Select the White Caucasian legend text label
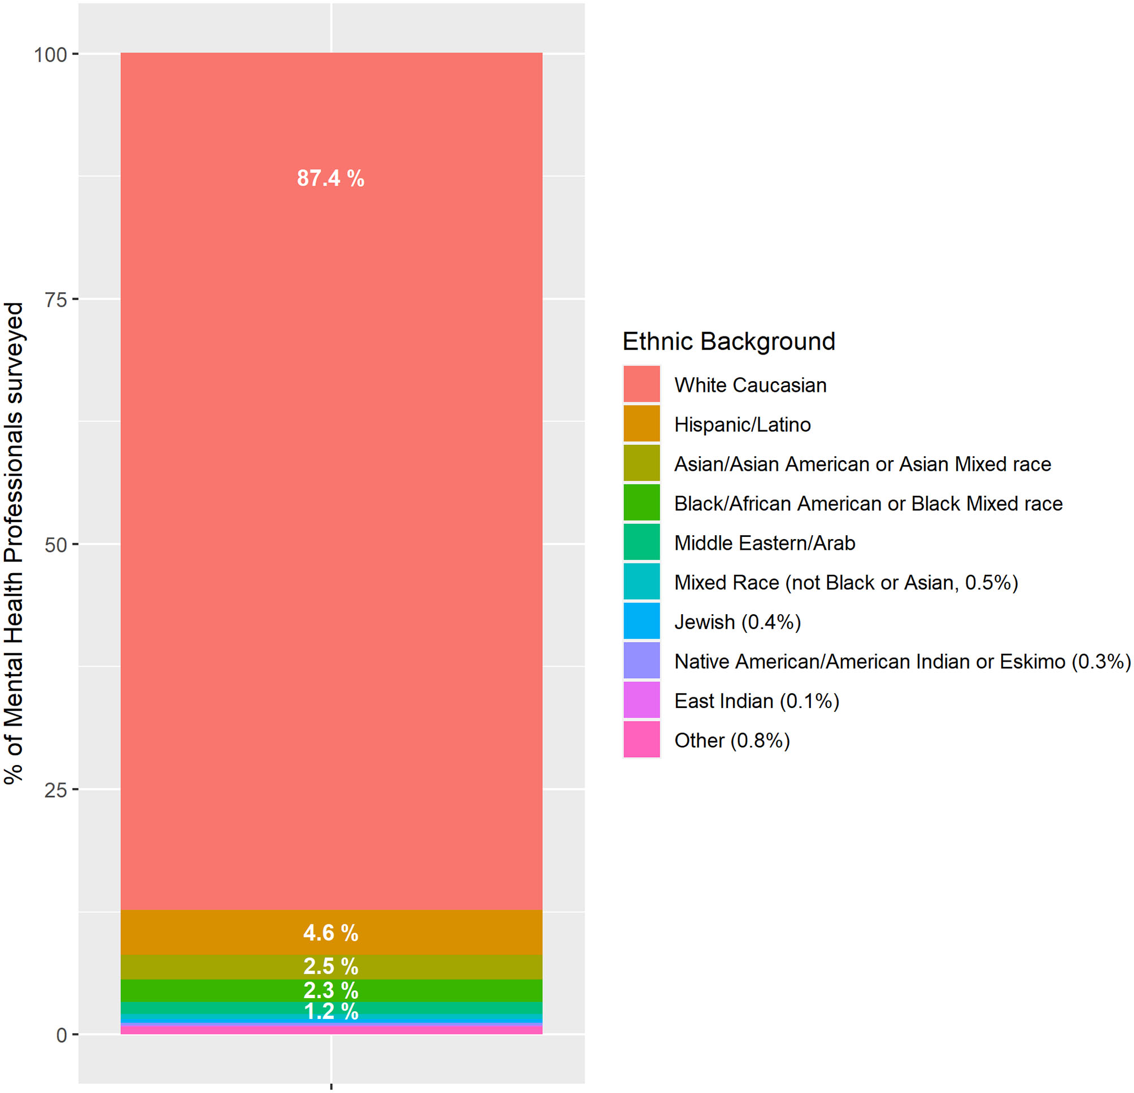This screenshot has width=1134, height=1093. coord(751,384)
